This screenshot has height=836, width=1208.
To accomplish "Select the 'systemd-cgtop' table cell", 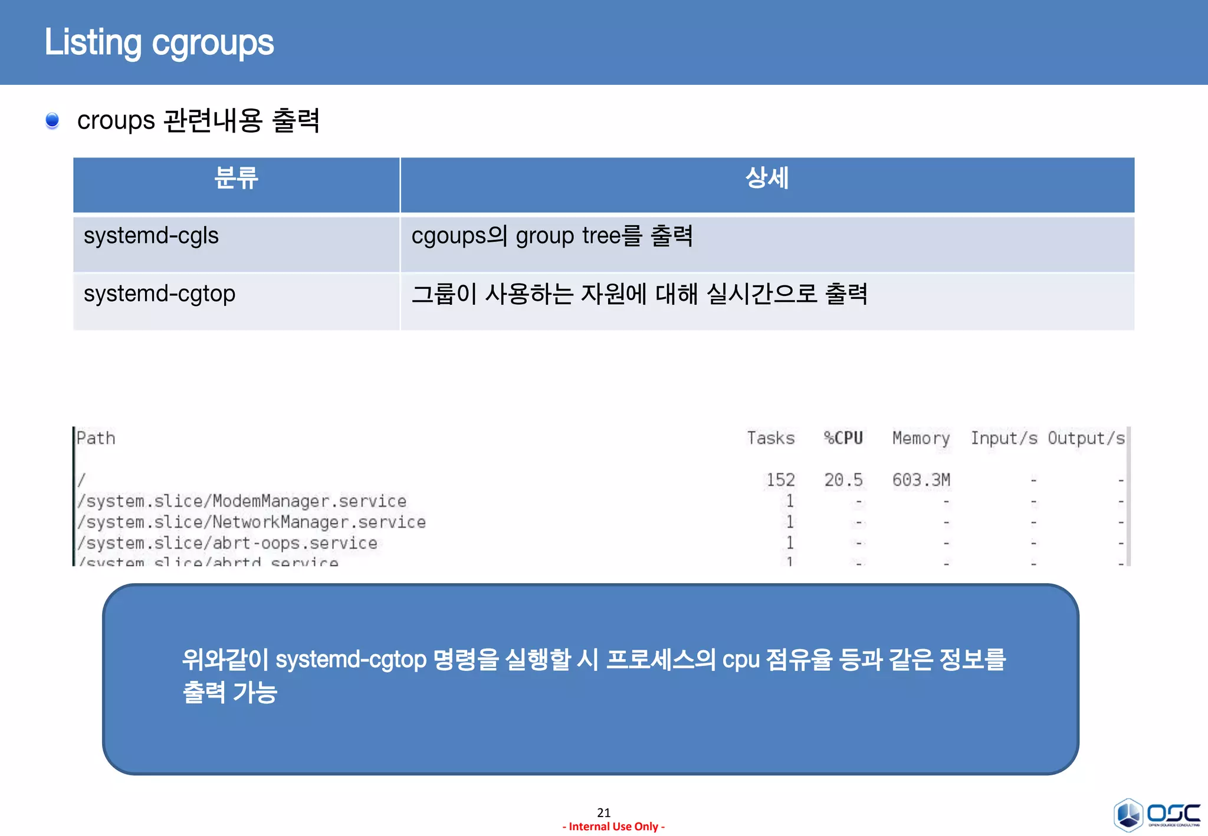I will pos(237,301).
